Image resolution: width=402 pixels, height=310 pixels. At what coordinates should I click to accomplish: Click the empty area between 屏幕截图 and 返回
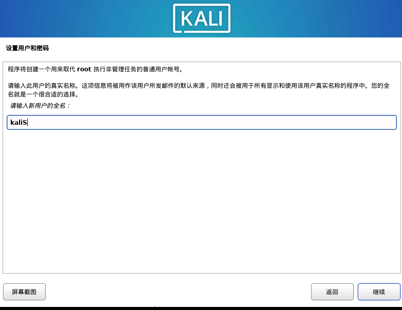[x=178, y=292]
